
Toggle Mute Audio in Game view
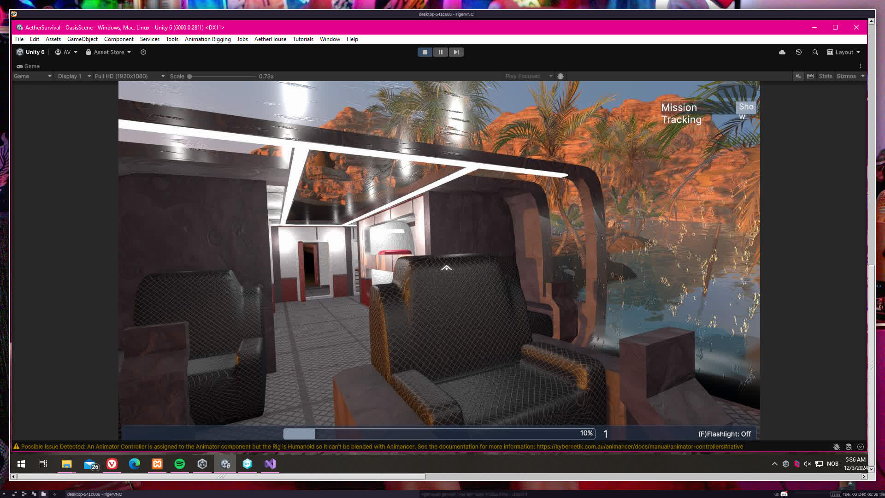coord(798,76)
